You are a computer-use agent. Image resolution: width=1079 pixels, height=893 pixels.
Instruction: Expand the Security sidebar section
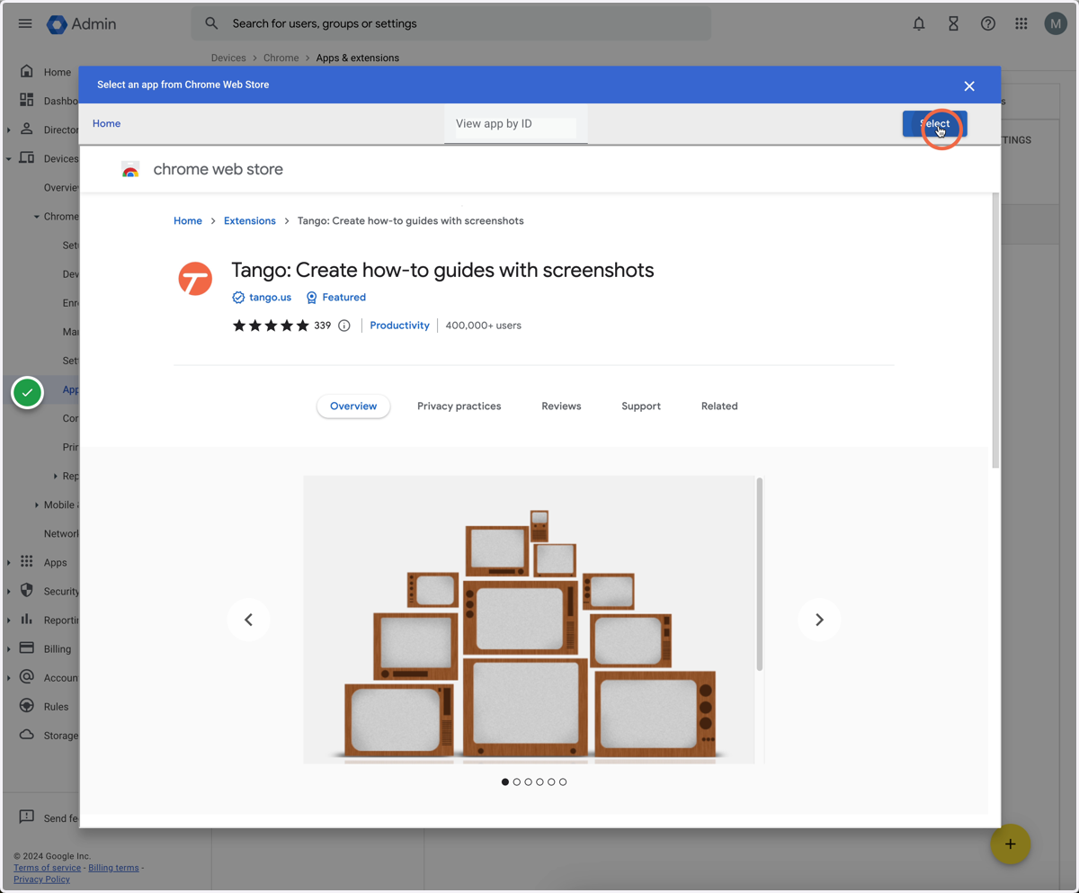9,591
